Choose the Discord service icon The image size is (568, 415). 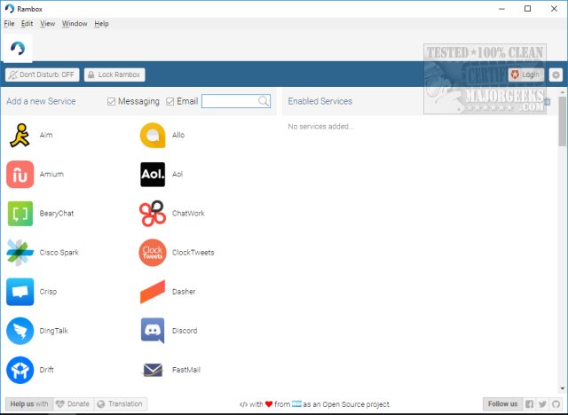point(153,331)
